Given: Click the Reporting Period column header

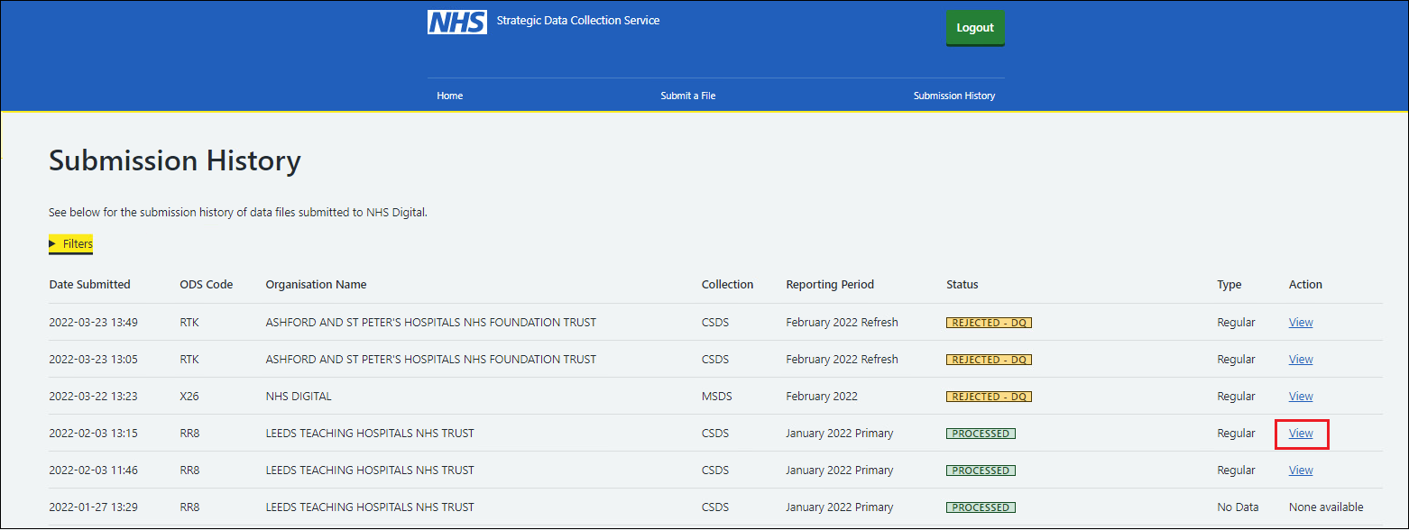Looking at the screenshot, I should [x=830, y=285].
